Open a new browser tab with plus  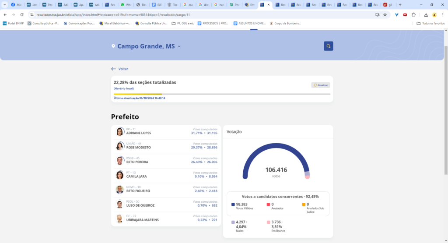pyautogui.click(x=400, y=5)
